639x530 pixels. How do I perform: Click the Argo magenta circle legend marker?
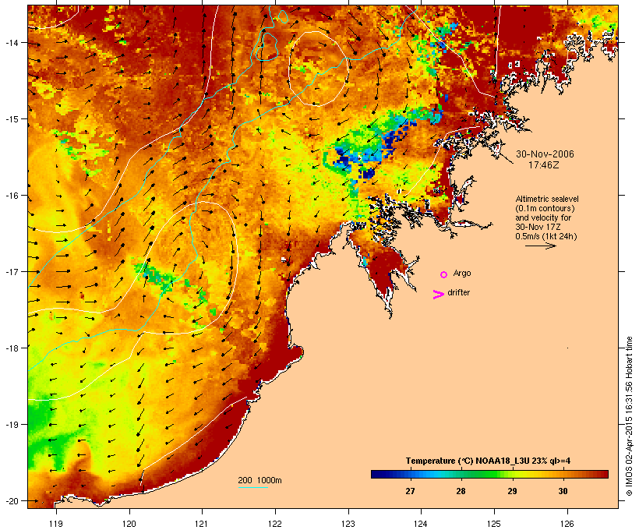pyautogui.click(x=444, y=274)
